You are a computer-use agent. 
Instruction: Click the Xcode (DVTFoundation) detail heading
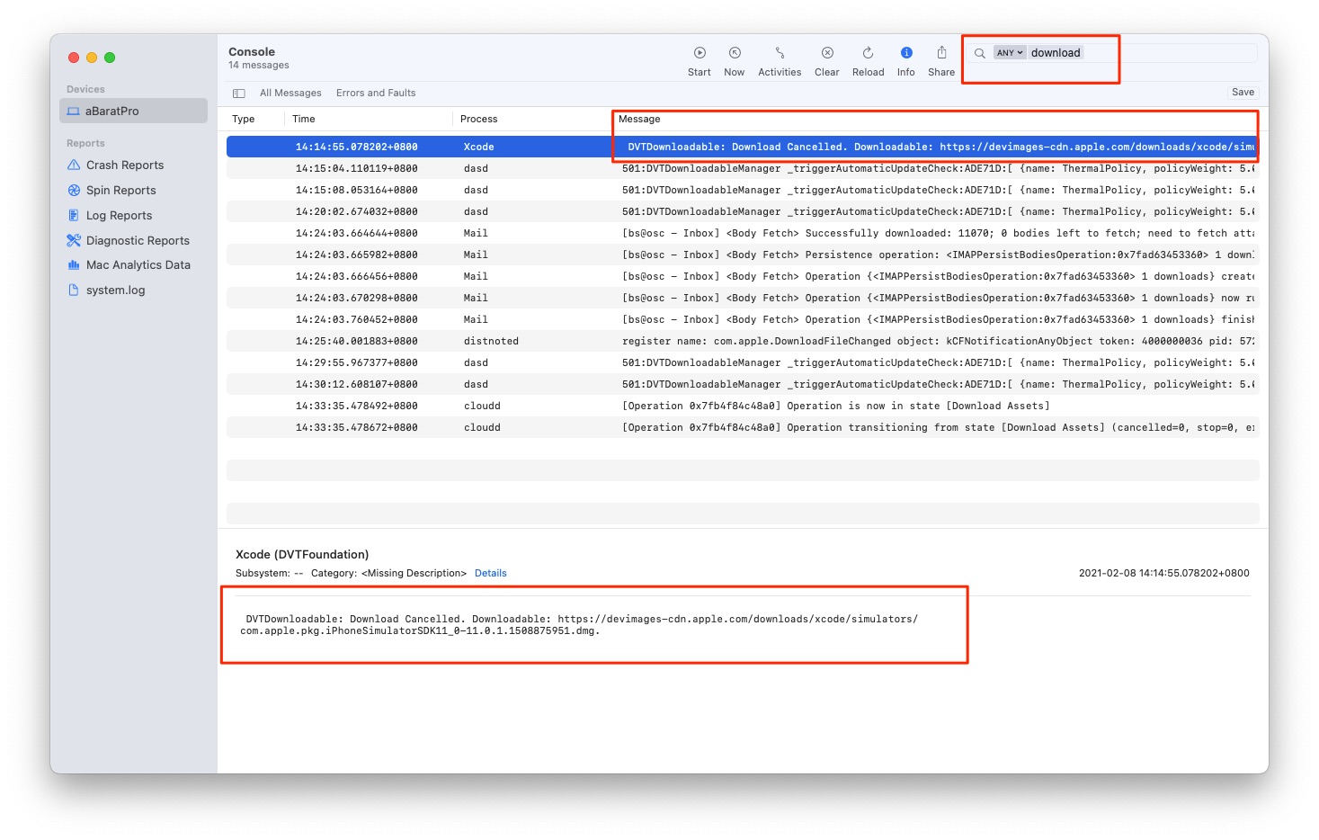pyautogui.click(x=302, y=555)
